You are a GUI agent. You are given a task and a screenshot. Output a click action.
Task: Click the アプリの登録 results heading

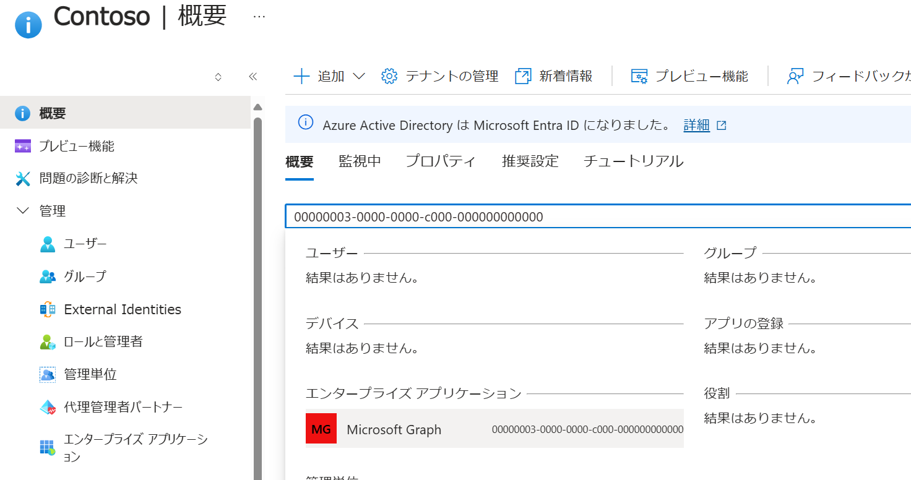pyautogui.click(x=744, y=324)
